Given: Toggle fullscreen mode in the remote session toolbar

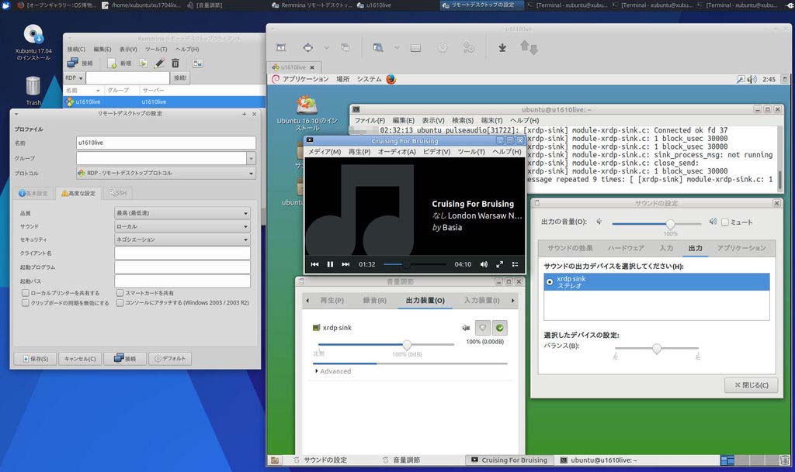Looking at the screenshot, I should (x=307, y=47).
